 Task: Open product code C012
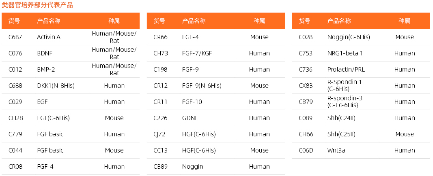click(15, 70)
